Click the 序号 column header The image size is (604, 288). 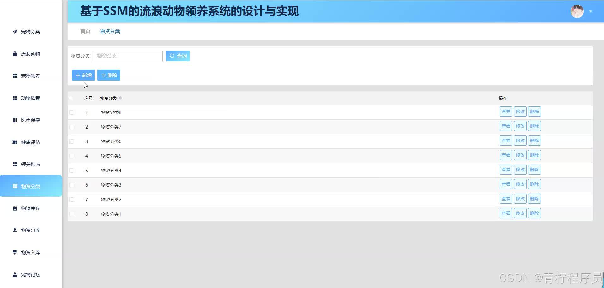(x=88, y=98)
